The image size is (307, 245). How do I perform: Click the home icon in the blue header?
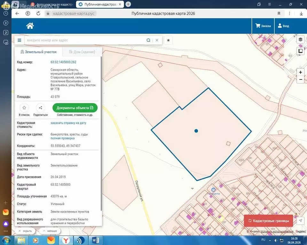(30, 26)
